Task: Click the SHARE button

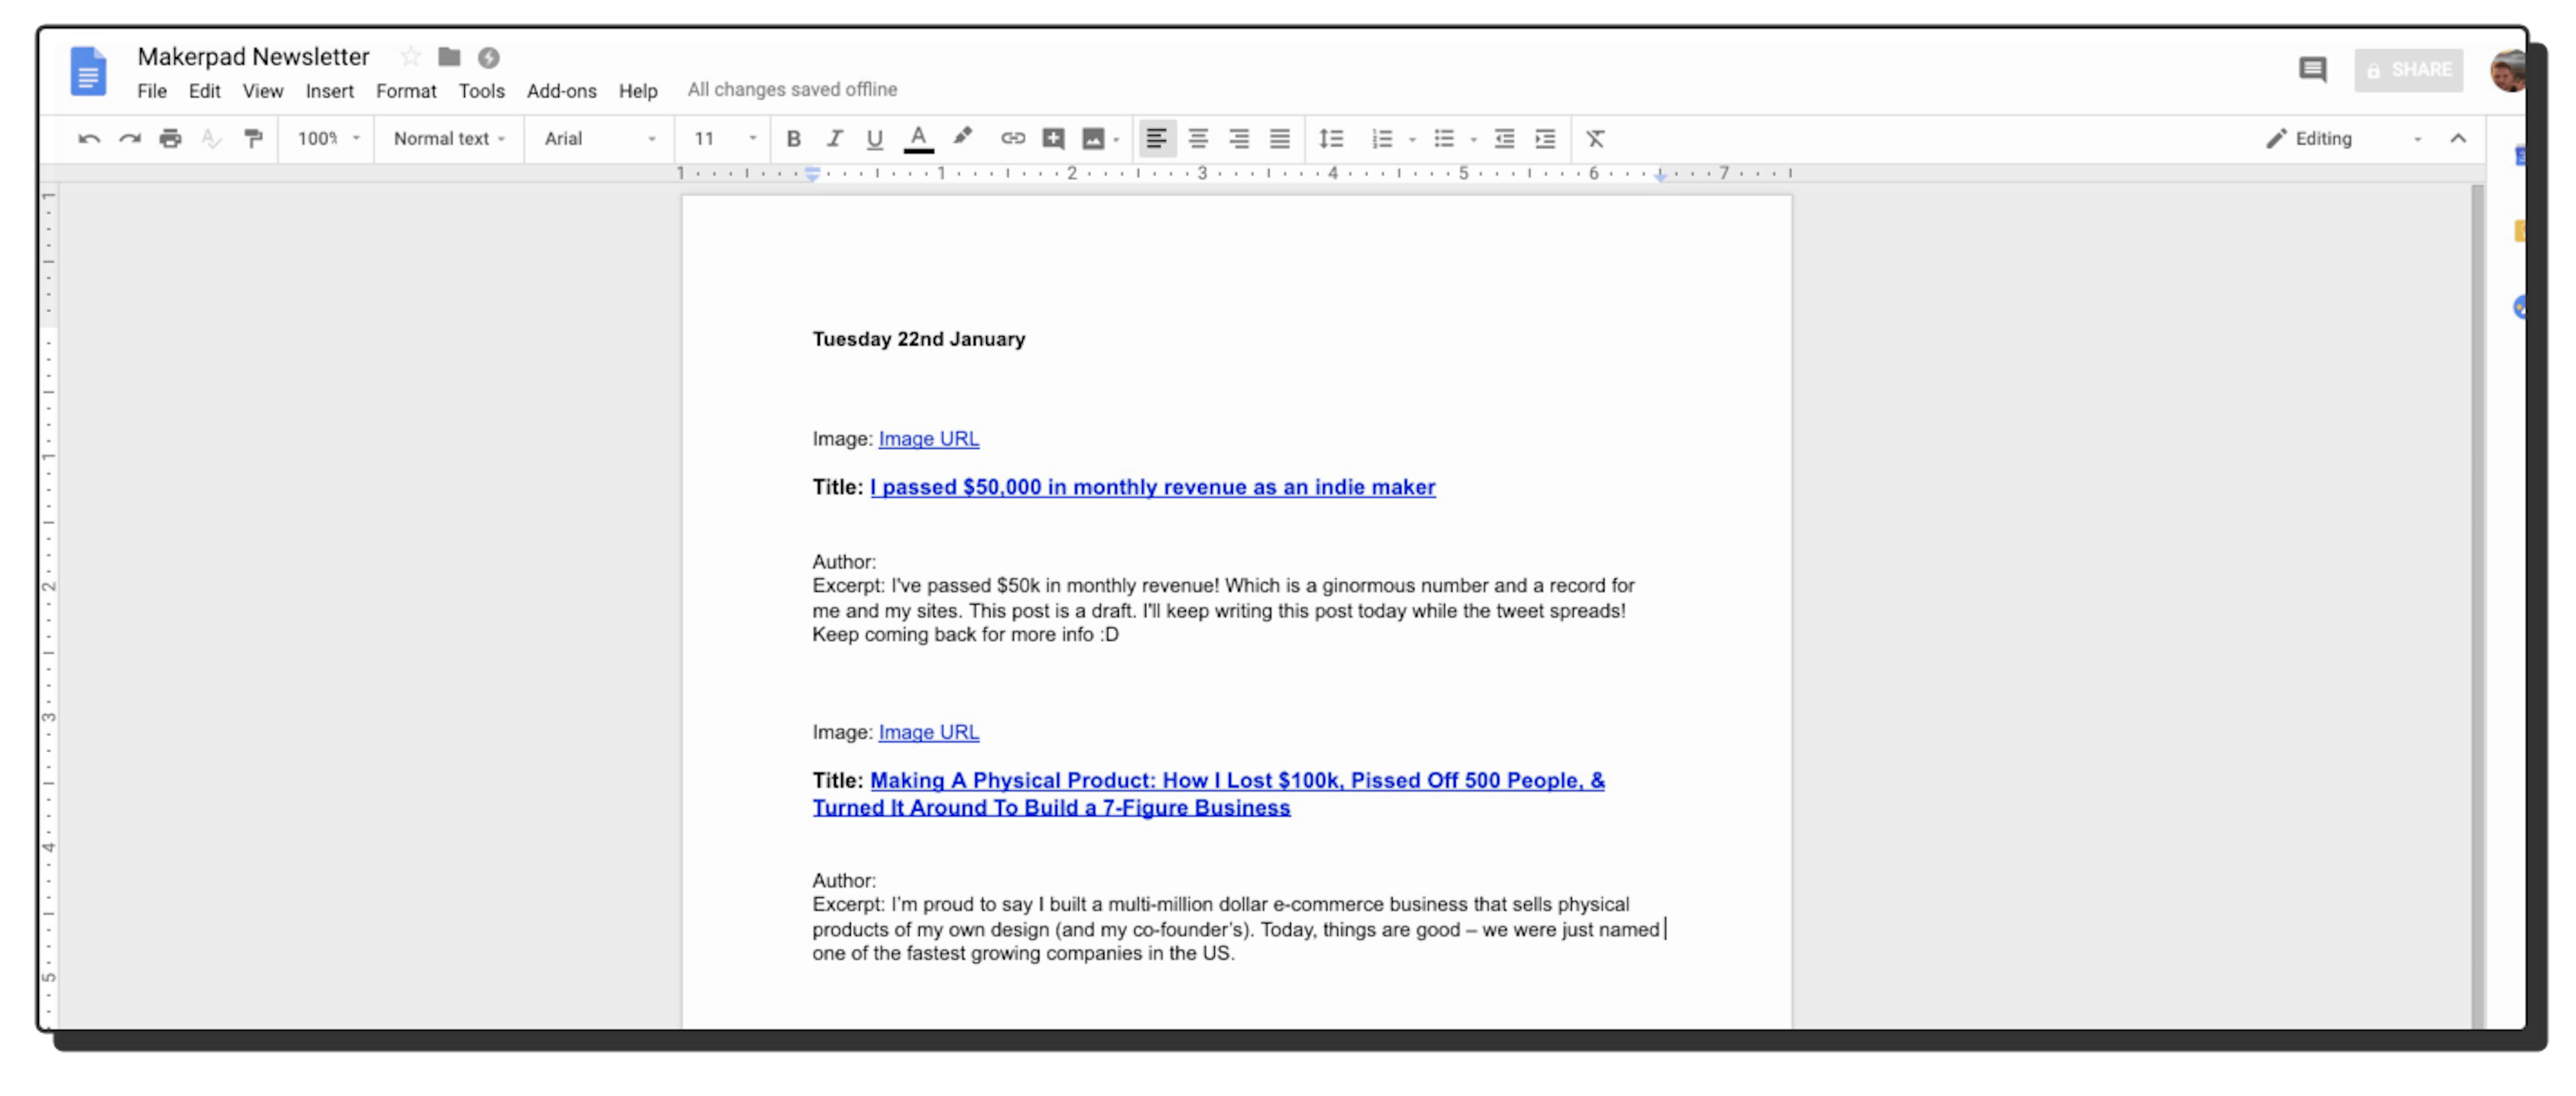Action: point(2408,70)
